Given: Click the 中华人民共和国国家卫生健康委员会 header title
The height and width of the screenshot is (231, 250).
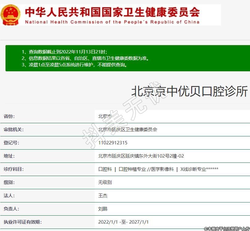Looking at the screenshot, I should tap(112, 12).
